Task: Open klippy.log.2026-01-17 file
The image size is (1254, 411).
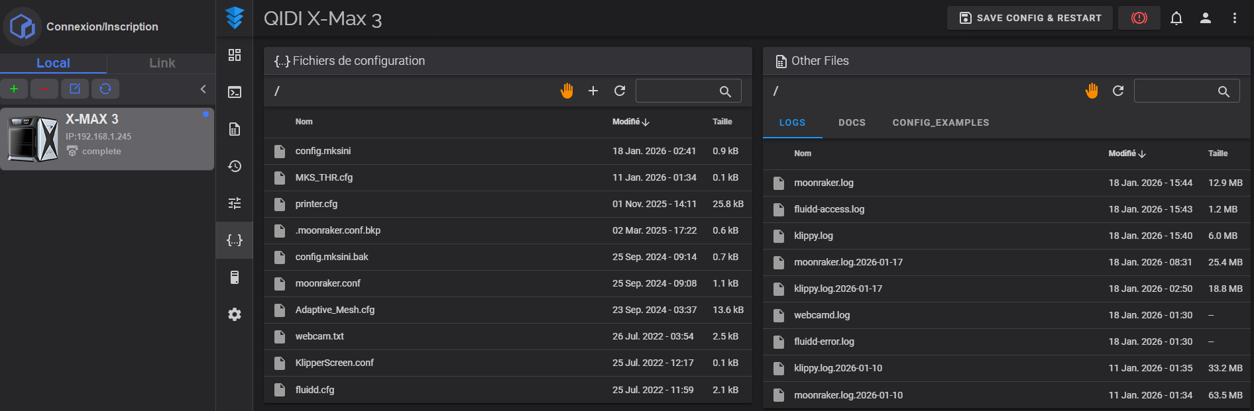Action: (1007, 289)
